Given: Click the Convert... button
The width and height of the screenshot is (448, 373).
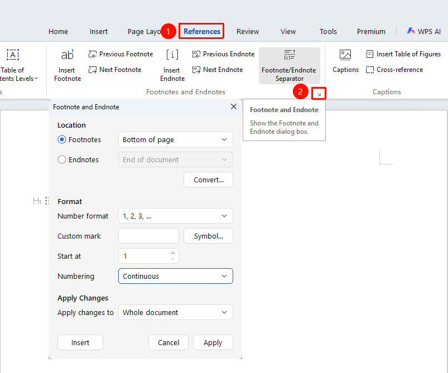Looking at the screenshot, I should (x=208, y=180).
